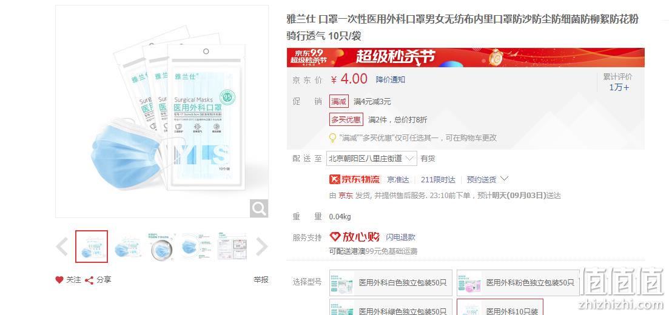Screen dimensions: 669x315
Task: Click the 闪电退款 link
Action: click(401, 237)
